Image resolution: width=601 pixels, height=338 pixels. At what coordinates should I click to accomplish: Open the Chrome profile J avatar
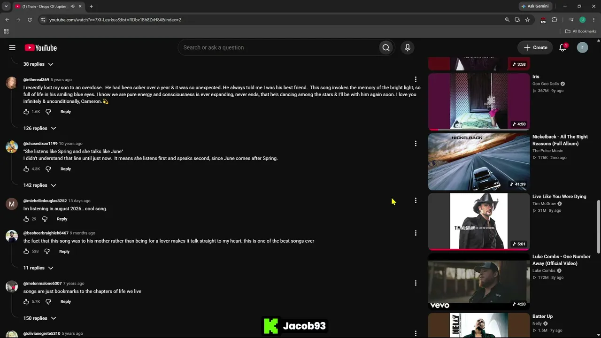[x=582, y=20]
